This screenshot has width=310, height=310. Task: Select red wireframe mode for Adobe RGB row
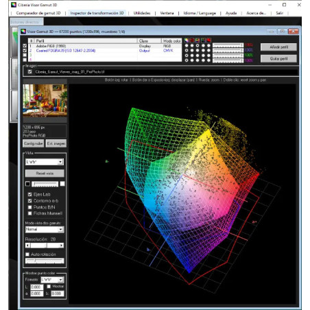point(192,46)
